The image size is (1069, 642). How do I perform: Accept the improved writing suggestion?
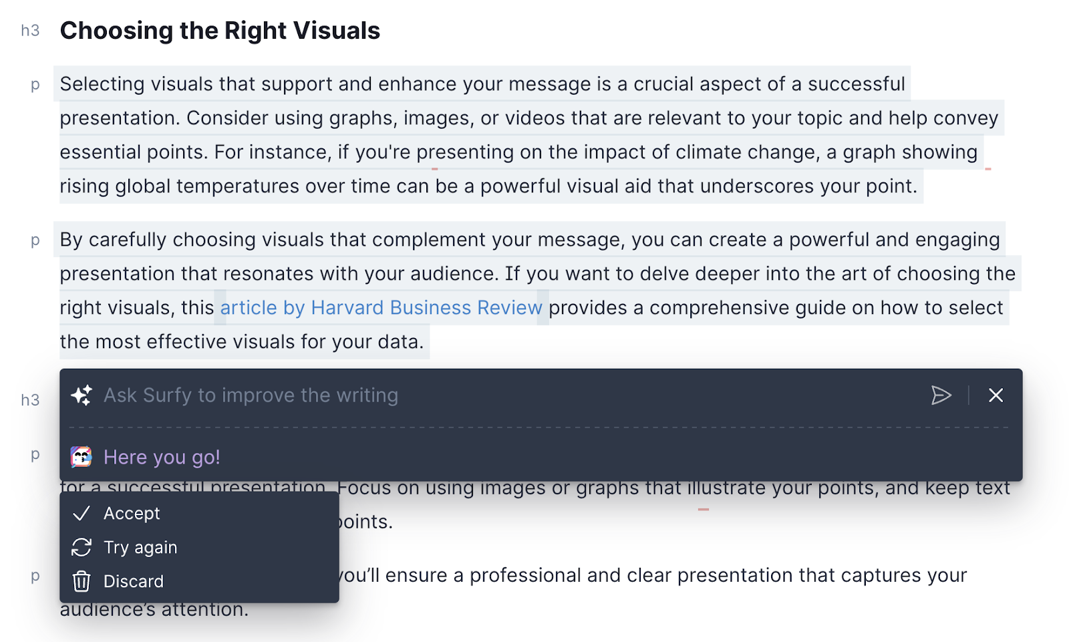point(132,513)
